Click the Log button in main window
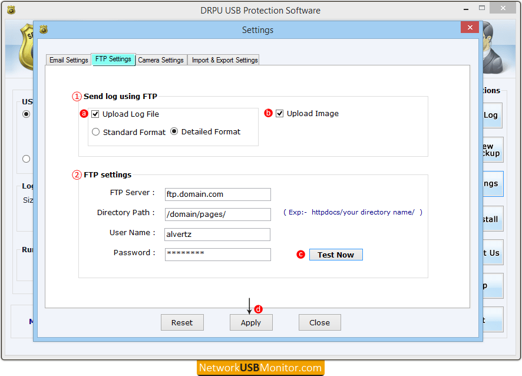Screen dimensions: 522x376 (493, 116)
